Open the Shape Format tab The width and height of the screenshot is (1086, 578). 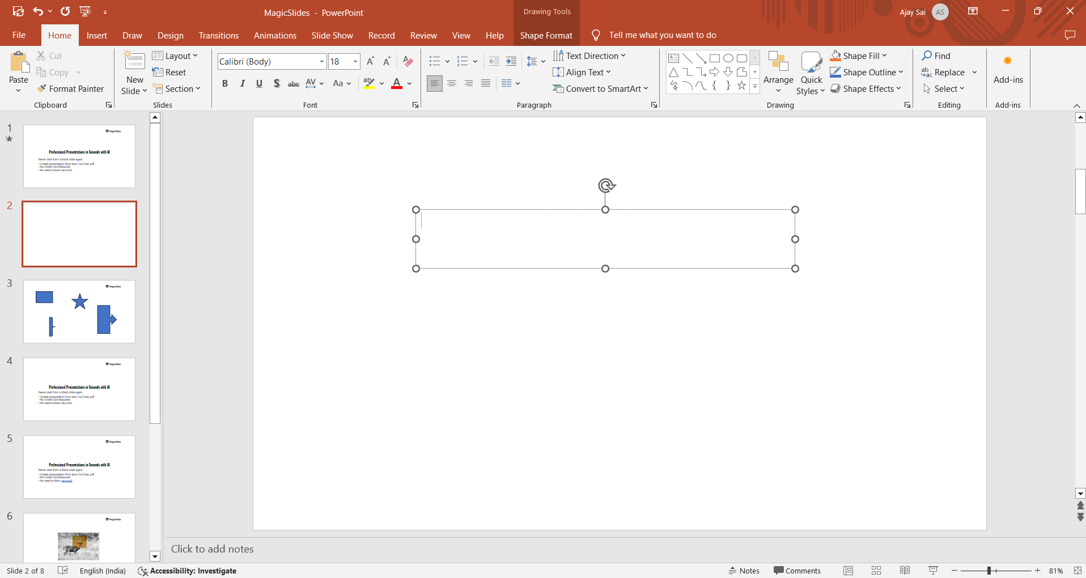pos(546,35)
